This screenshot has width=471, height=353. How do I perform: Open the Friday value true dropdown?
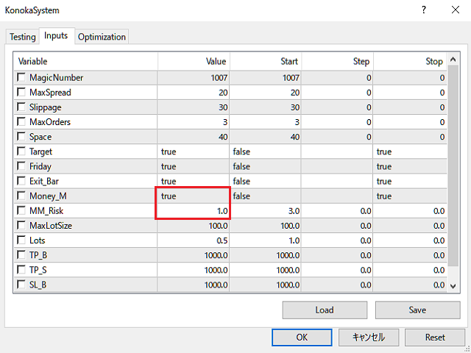pyautogui.click(x=194, y=166)
